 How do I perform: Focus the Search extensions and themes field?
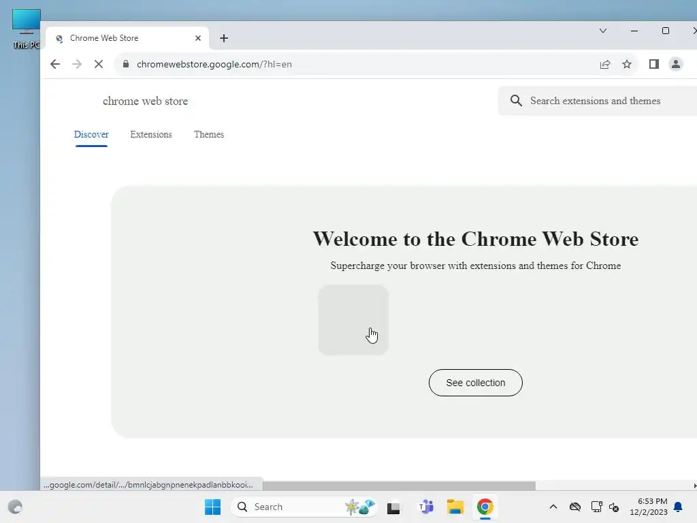point(597,101)
